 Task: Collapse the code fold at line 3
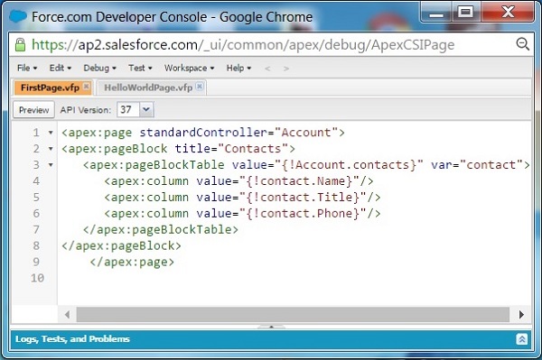point(51,165)
